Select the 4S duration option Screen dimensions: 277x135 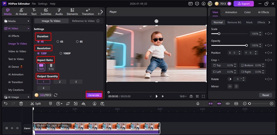[41, 42]
